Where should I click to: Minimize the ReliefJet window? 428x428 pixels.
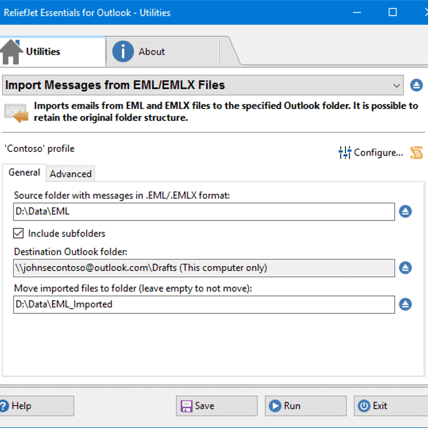pyautogui.click(x=357, y=12)
